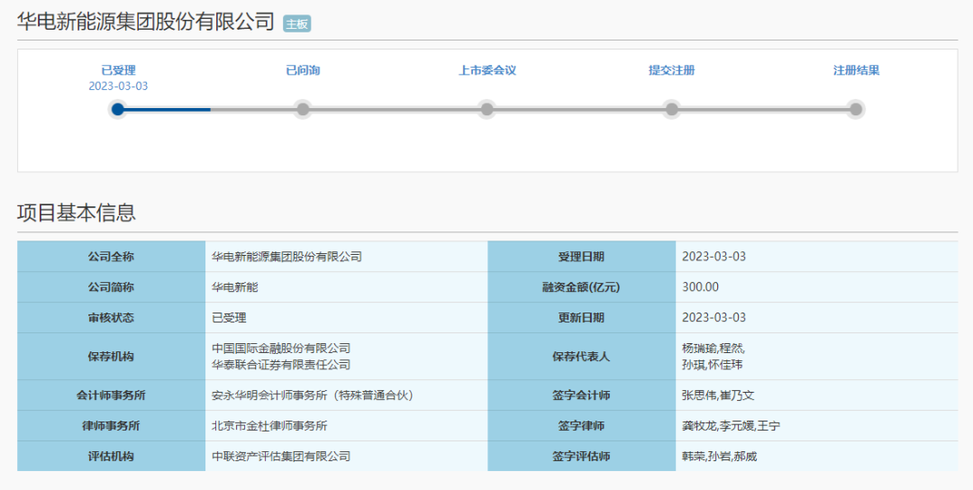Screen dimensions: 973x490
Task: Select the 注册结果 progress step label
Action: pos(856,70)
